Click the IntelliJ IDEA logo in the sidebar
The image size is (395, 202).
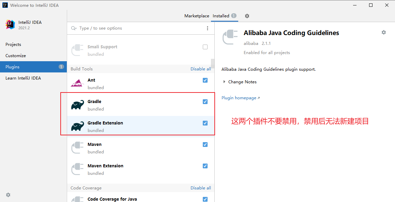pos(10,24)
